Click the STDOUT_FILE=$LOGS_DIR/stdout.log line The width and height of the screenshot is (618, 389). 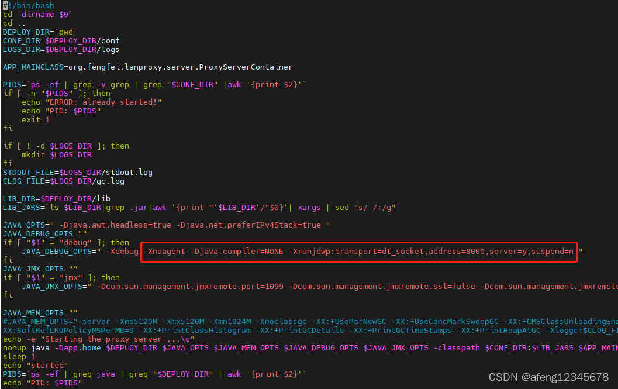76,172
